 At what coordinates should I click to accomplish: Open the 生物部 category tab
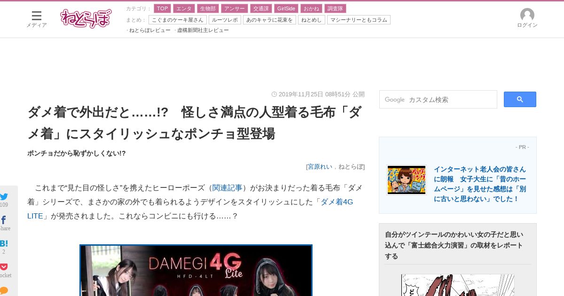coord(208,8)
